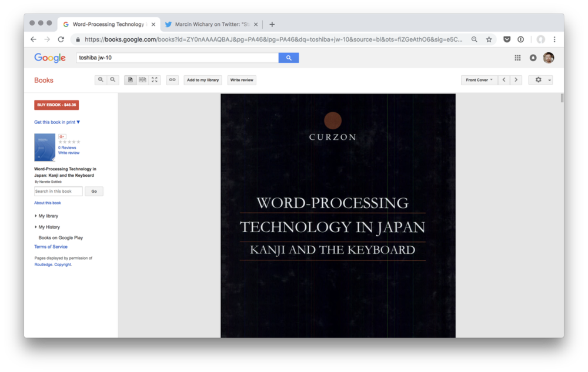Viewport: 588px width, 372px height.
Task: Switch to Word-Processing Technology tab
Action: point(108,24)
